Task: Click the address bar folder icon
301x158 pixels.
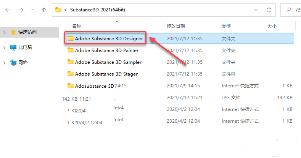Action: click(x=58, y=10)
